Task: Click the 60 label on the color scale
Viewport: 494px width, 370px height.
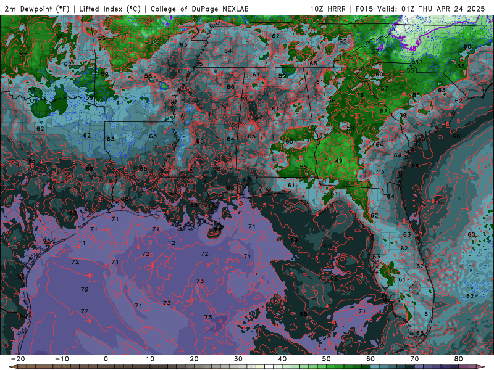Action: (x=371, y=359)
